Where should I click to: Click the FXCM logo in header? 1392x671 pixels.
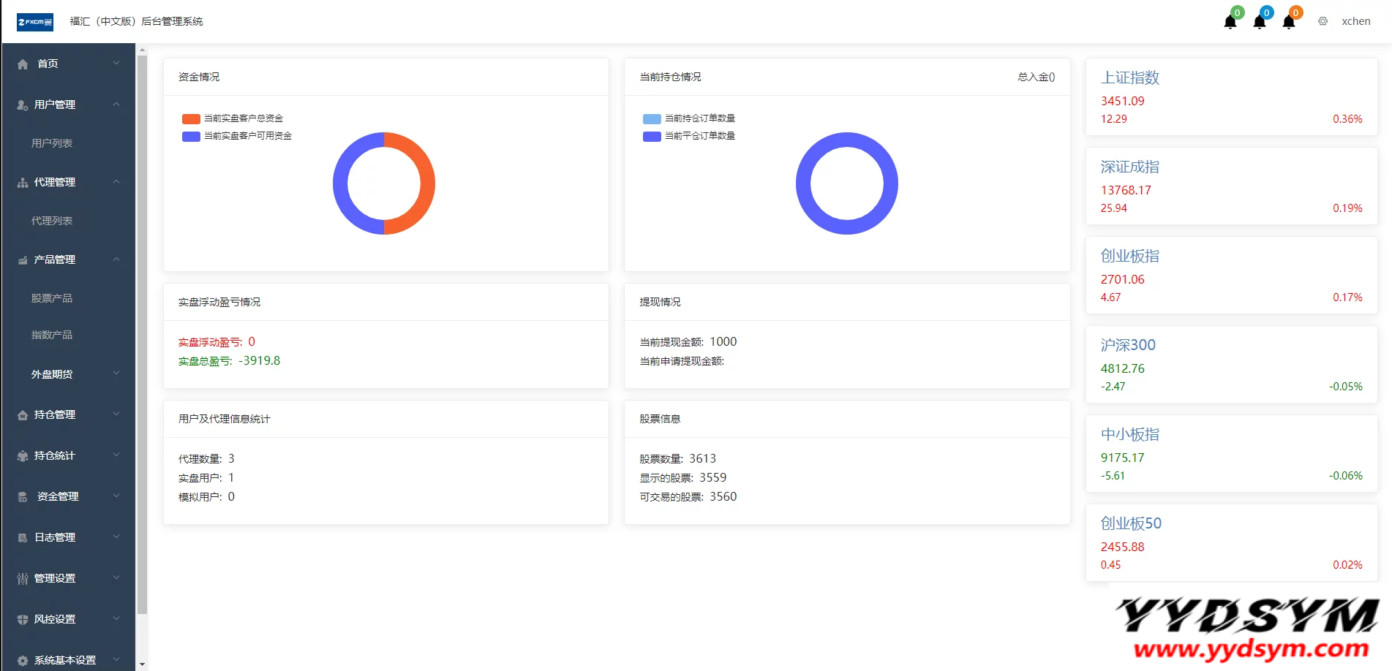[35, 22]
